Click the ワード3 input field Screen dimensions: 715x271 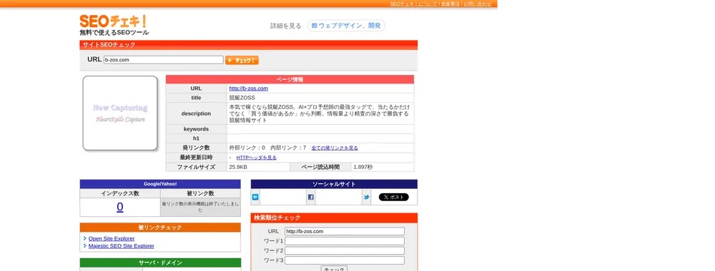pyautogui.click(x=345, y=260)
